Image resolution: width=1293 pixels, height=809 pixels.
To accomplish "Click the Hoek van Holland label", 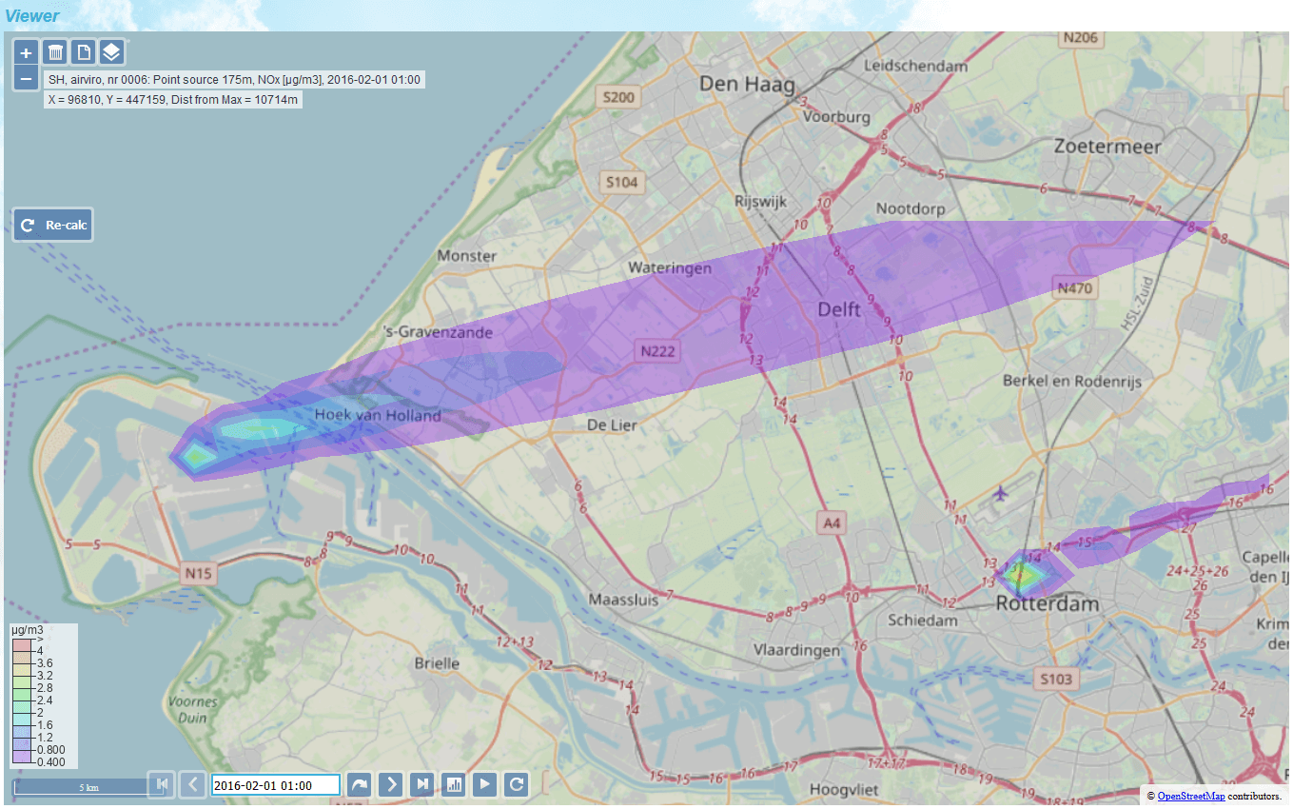I will tap(378, 415).
